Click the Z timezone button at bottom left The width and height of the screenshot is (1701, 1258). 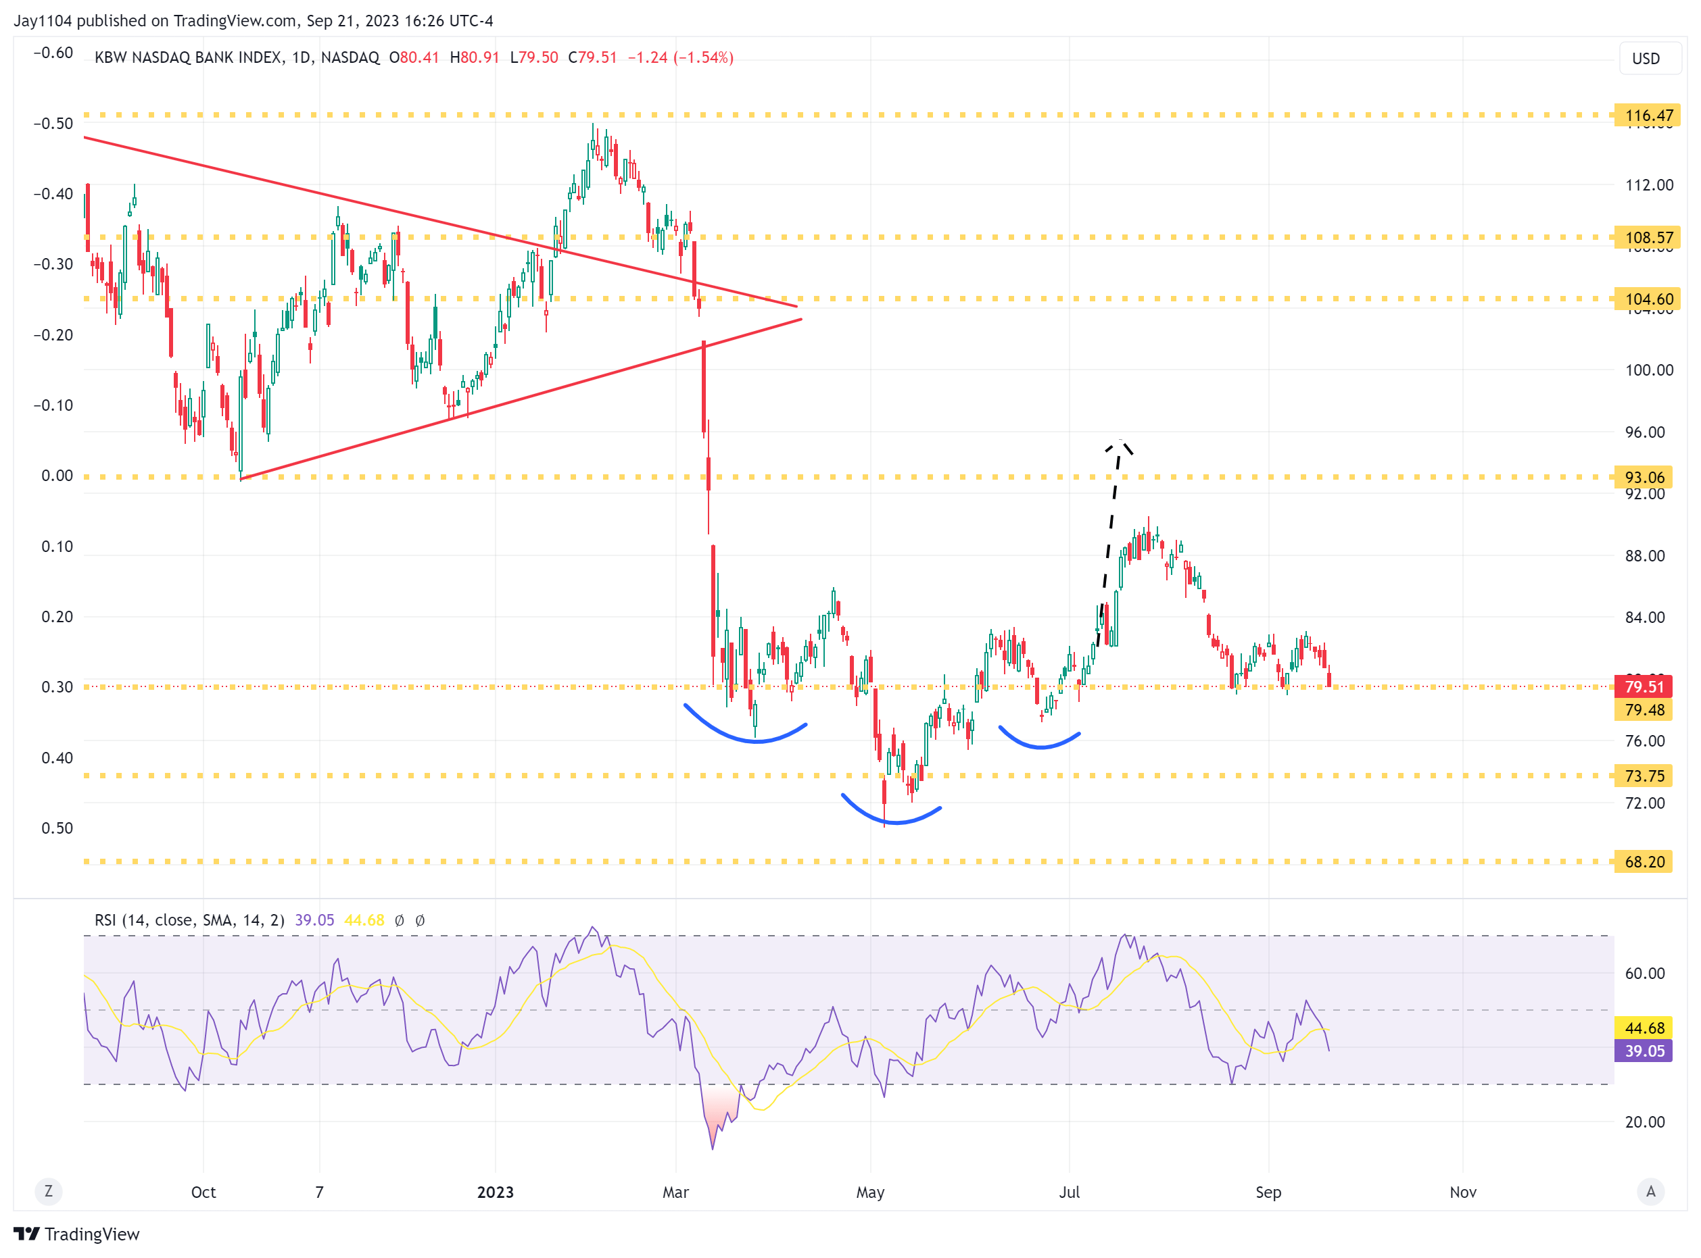click(x=49, y=1191)
